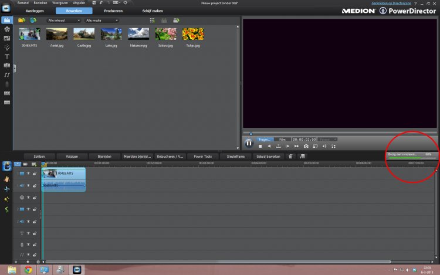This screenshot has width=440, height=275.
Task: Open the settings gear icon in the top toolbar
Action: [124, 3]
